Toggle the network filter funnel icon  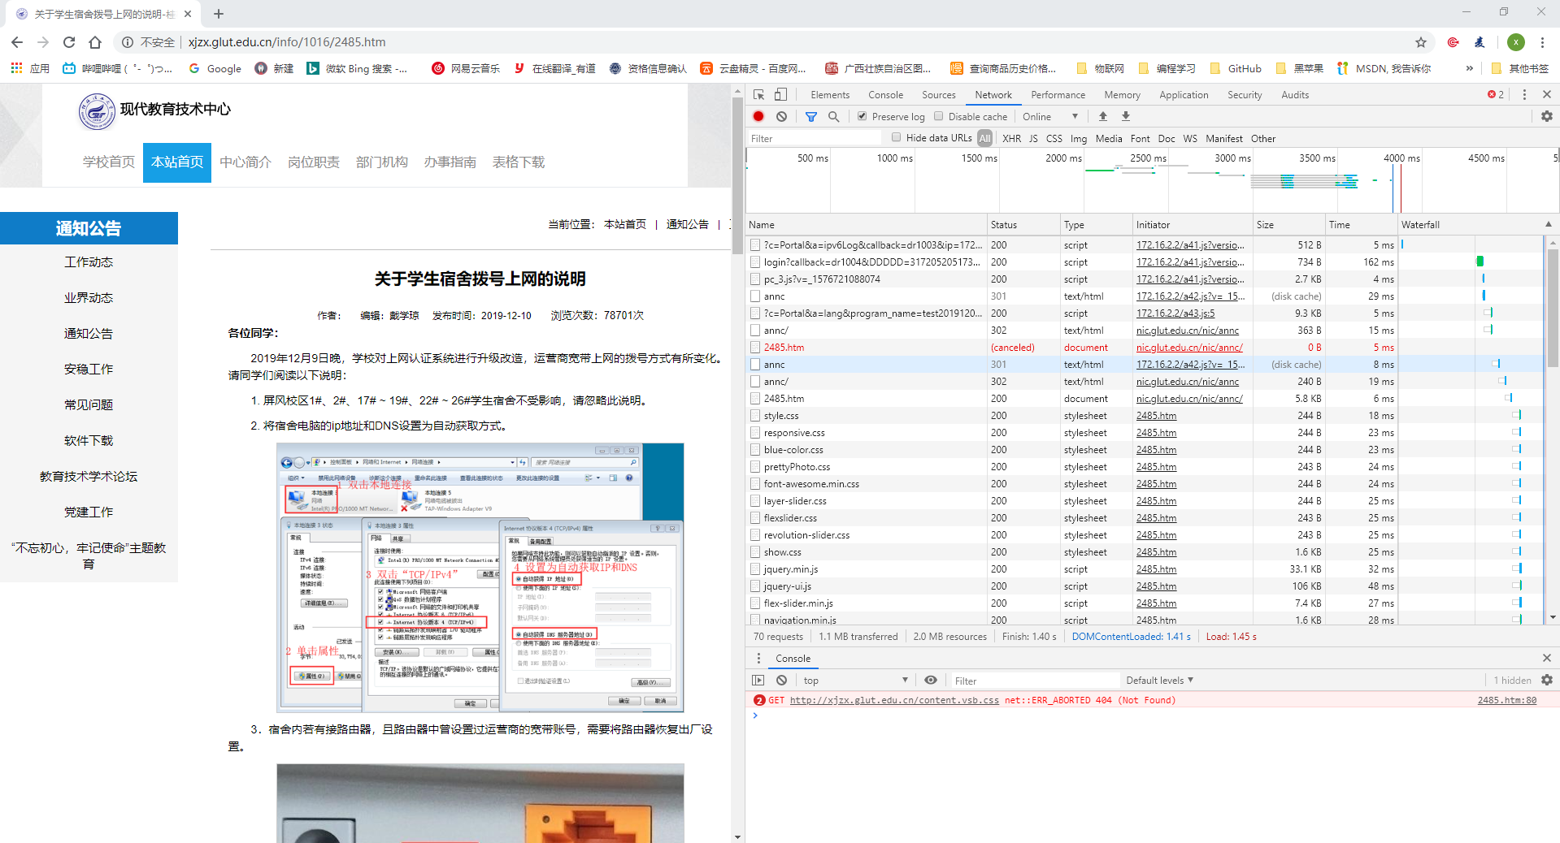[810, 116]
